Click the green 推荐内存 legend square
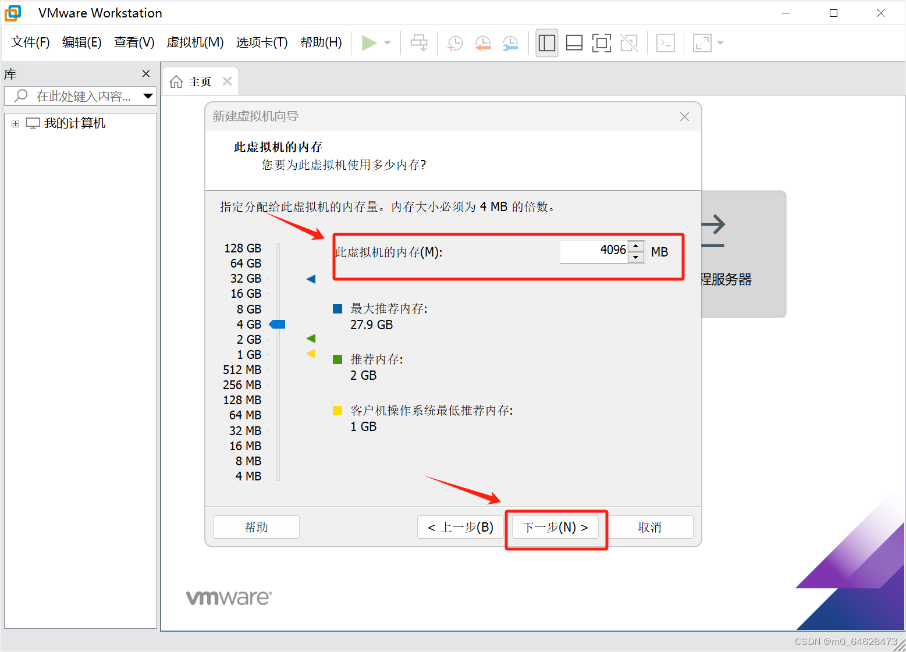 [x=337, y=359]
